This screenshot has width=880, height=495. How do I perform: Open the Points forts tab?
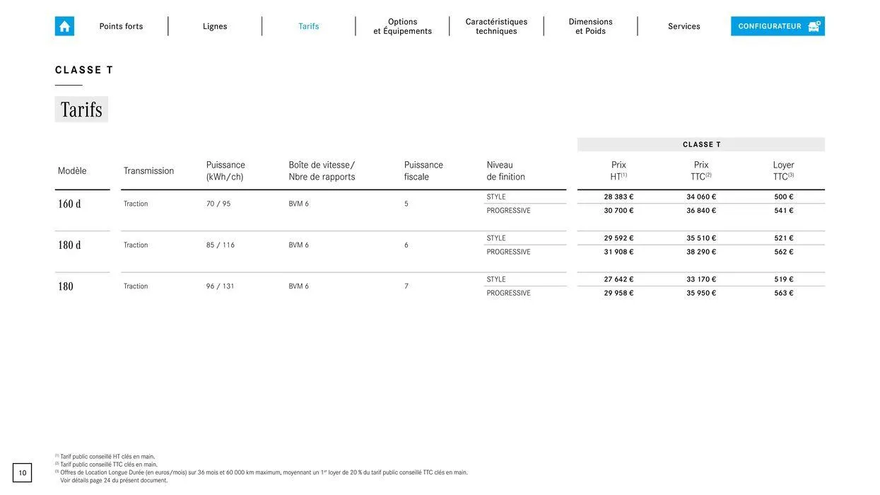coord(121,26)
